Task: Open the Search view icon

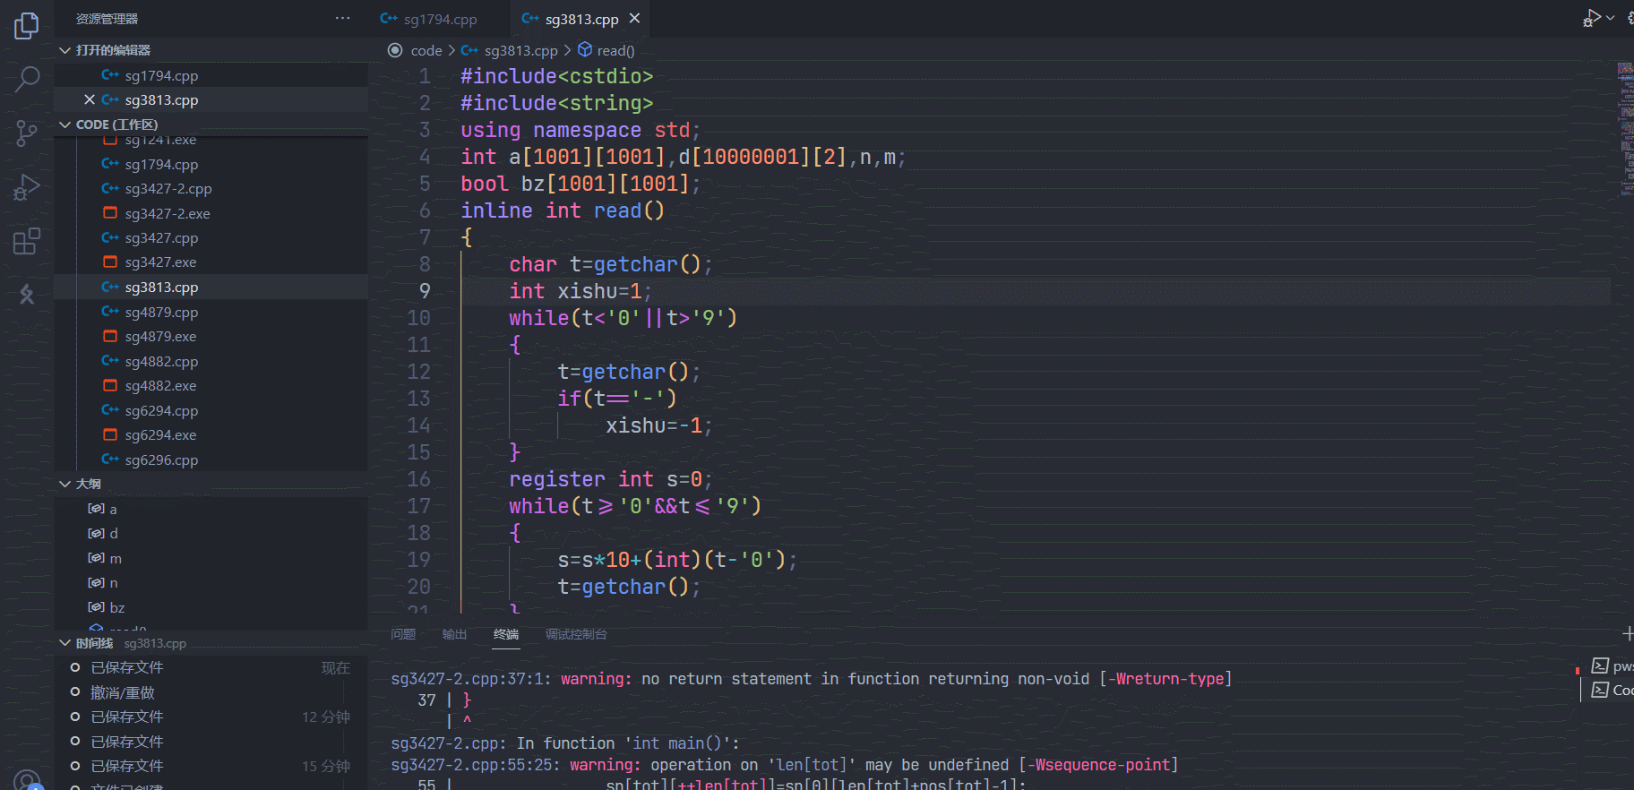Action: pos(27,80)
